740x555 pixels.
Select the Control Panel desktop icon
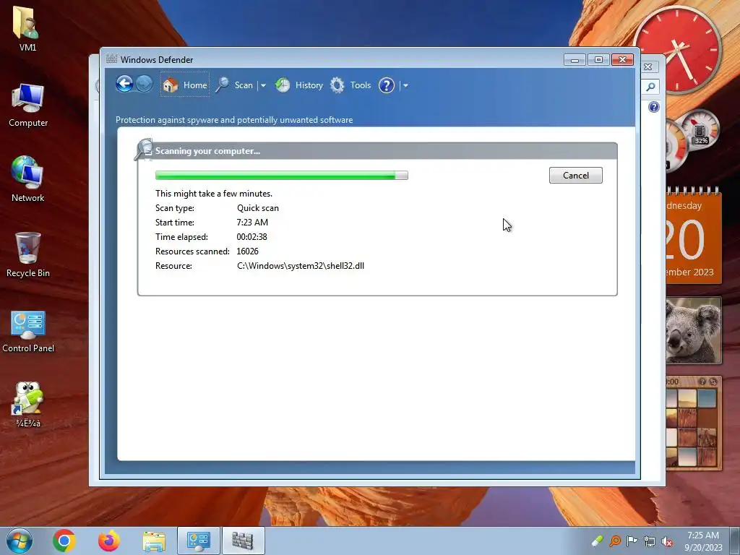pyautogui.click(x=28, y=331)
